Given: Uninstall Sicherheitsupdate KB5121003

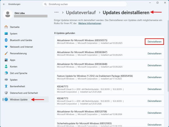Looking at the screenshot, I should tap(154, 124).
